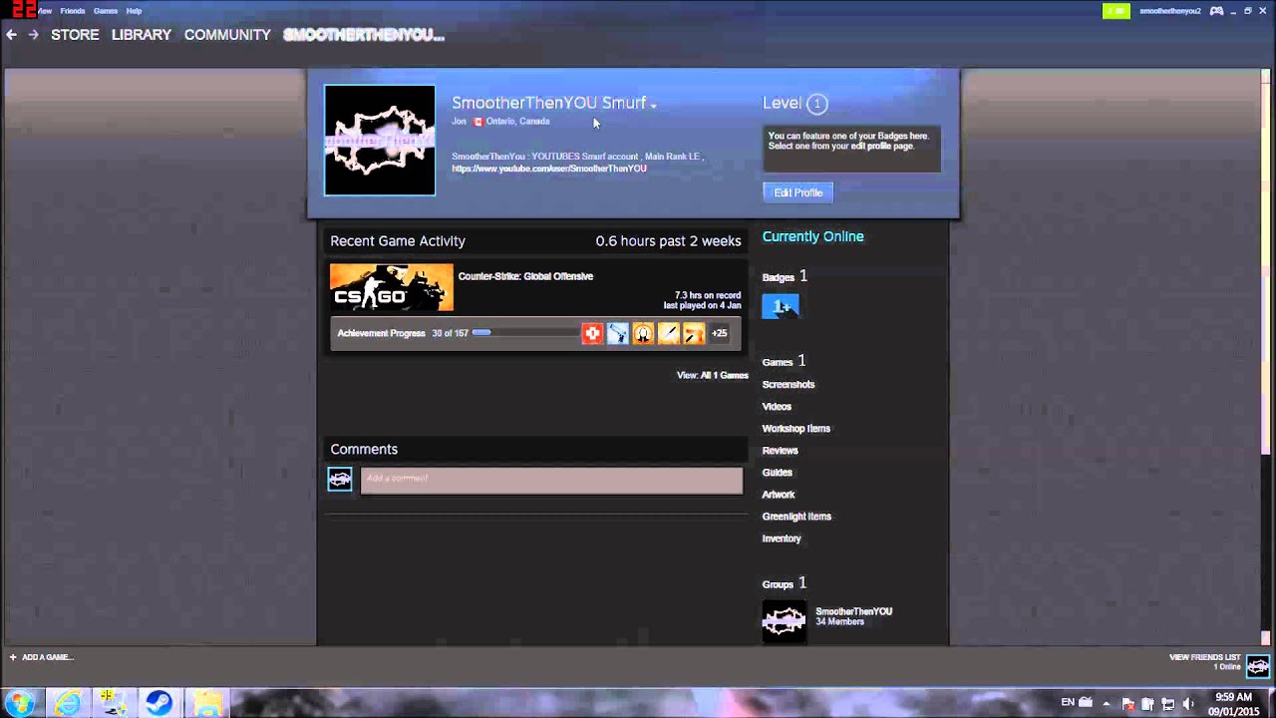Image resolution: width=1276 pixels, height=718 pixels.
Task: Go forward with the right arrow
Action: [33, 35]
